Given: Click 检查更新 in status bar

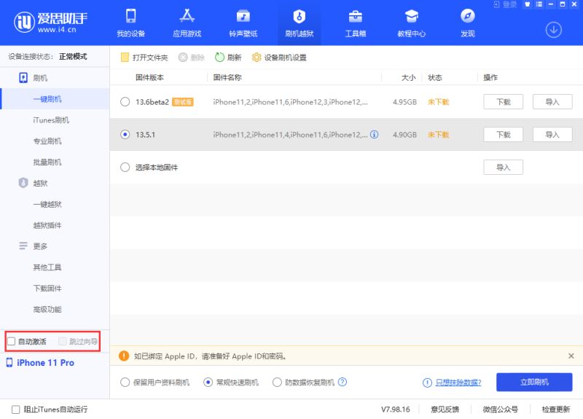Looking at the screenshot, I should click(x=555, y=410).
